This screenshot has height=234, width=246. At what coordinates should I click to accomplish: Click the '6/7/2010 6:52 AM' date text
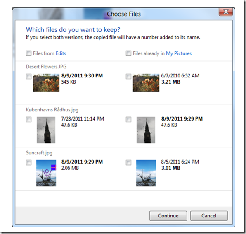(180, 76)
